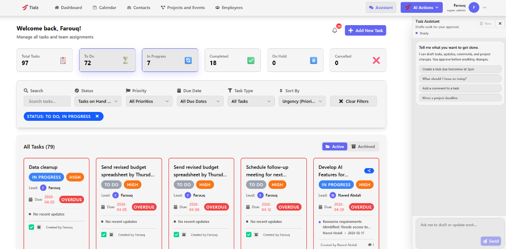The image size is (506, 249).
Task: Click the 'Welcome back, Farouq!' heading
Action: [x=49, y=28]
